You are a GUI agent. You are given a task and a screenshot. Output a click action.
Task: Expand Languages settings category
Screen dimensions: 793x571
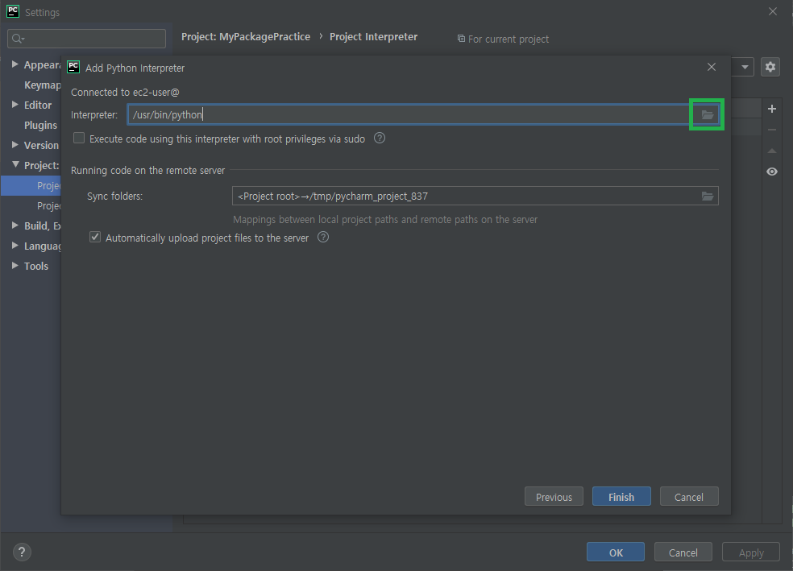[15, 246]
